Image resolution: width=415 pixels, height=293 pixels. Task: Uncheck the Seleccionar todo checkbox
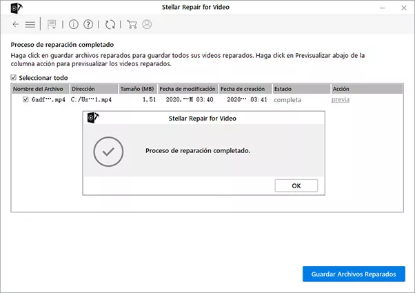point(14,77)
